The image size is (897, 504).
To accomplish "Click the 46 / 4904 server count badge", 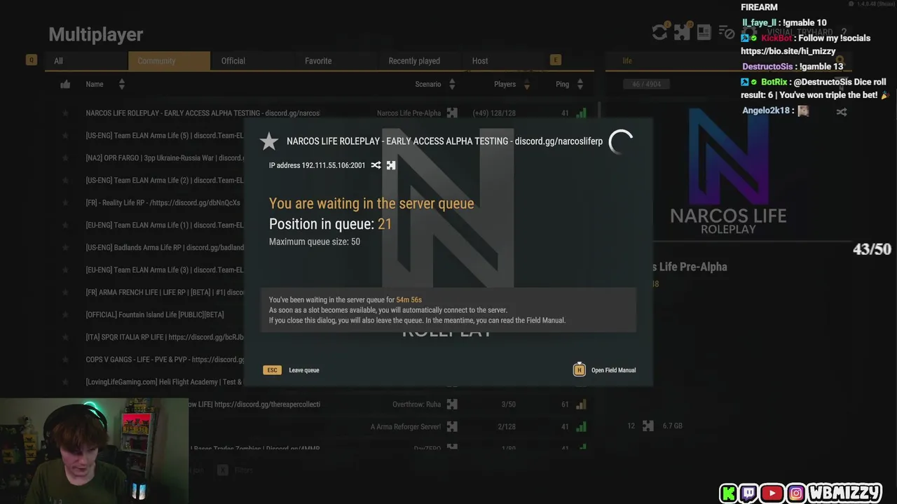I will pos(646,84).
